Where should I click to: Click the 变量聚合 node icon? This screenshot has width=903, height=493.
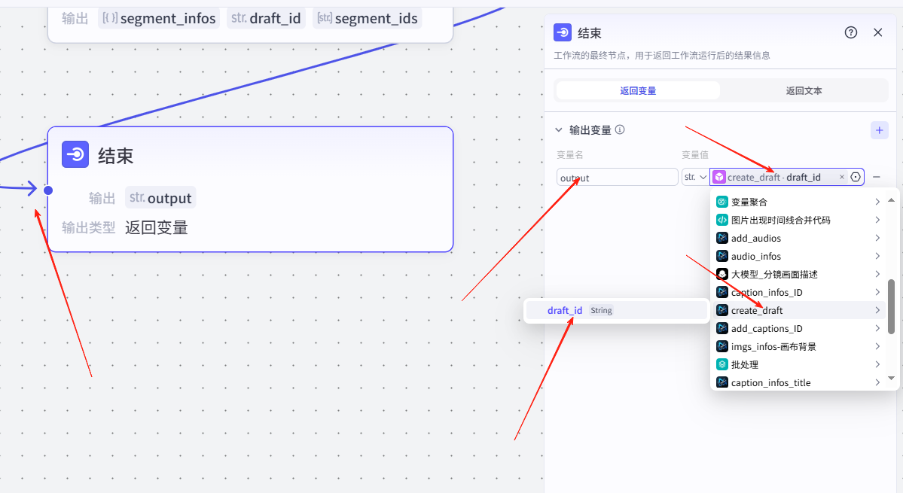721,202
